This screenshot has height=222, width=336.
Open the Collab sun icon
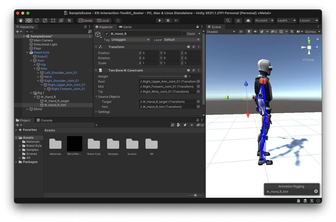pyautogui.click(x=238, y=20)
